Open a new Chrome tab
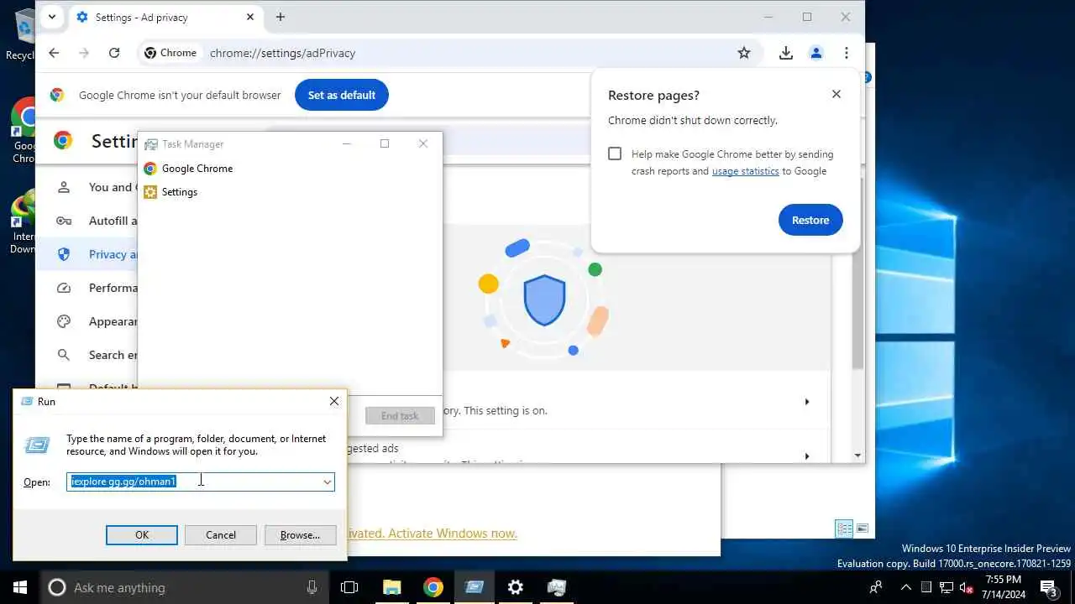This screenshot has width=1075, height=604. tap(281, 17)
